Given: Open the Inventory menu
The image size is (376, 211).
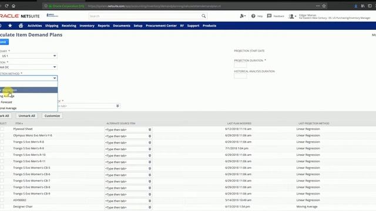Looking at the screenshot, I should (87, 26).
